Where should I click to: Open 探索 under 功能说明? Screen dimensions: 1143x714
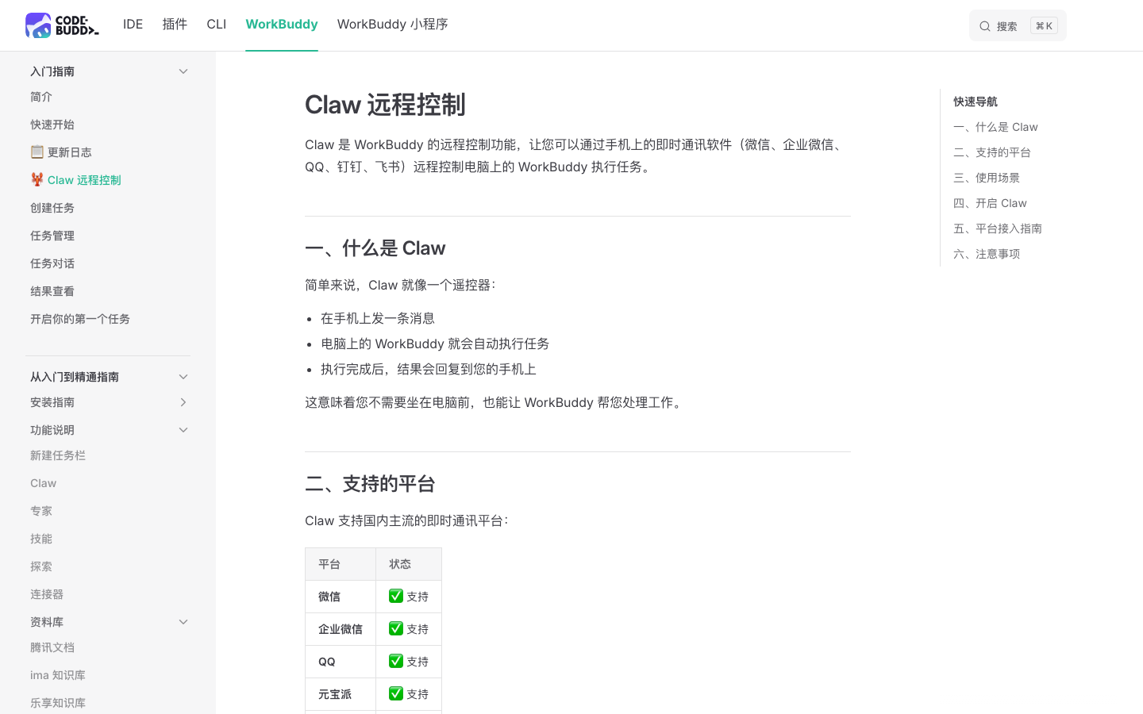click(41, 566)
